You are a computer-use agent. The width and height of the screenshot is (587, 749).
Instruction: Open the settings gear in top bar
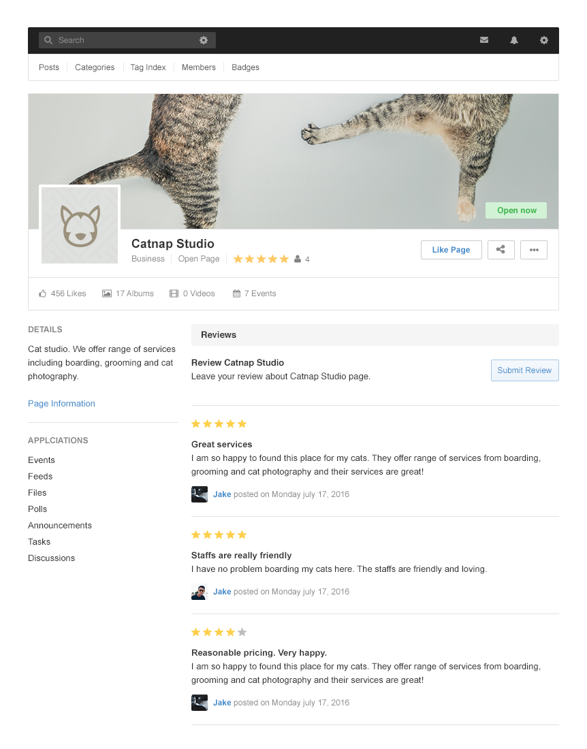click(544, 40)
